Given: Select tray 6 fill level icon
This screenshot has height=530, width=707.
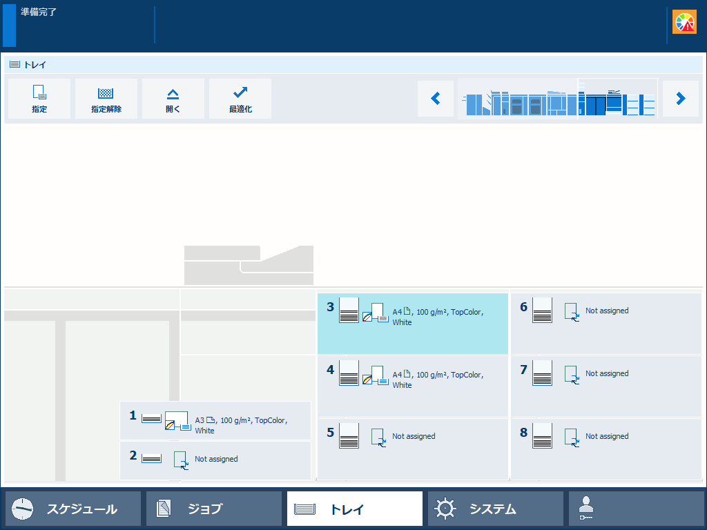Looking at the screenshot, I should tap(542, 310).
